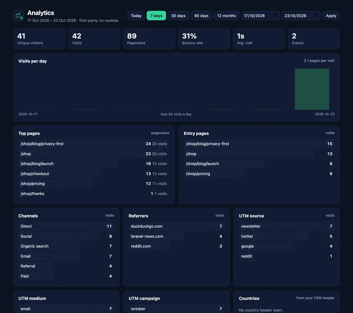The height and width of the screenshot is (313, 353).
Task: Click /shop/thanks in Top pages
Action: pyautogui.click(x=94, y=194)
